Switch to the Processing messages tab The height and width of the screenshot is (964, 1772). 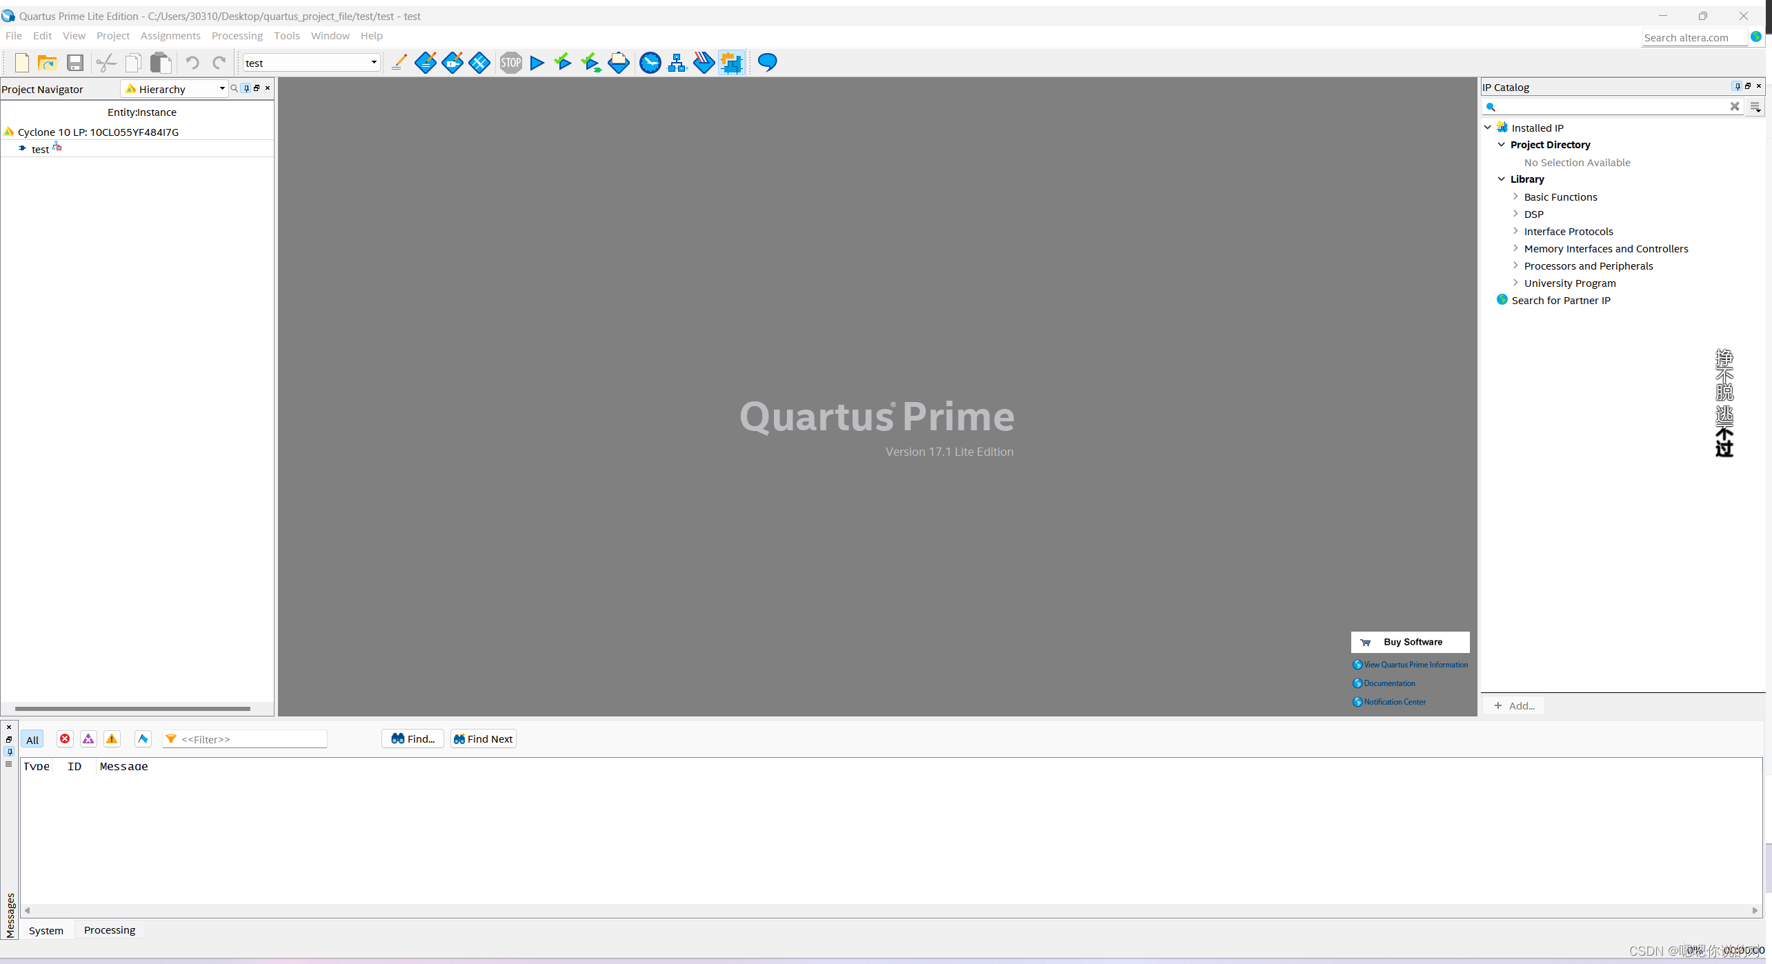(x=109, y=930)
